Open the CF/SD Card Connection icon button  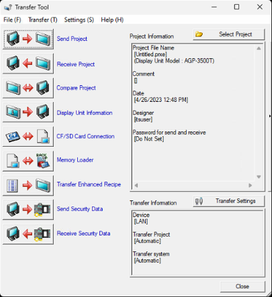click(x=28, y=137)
